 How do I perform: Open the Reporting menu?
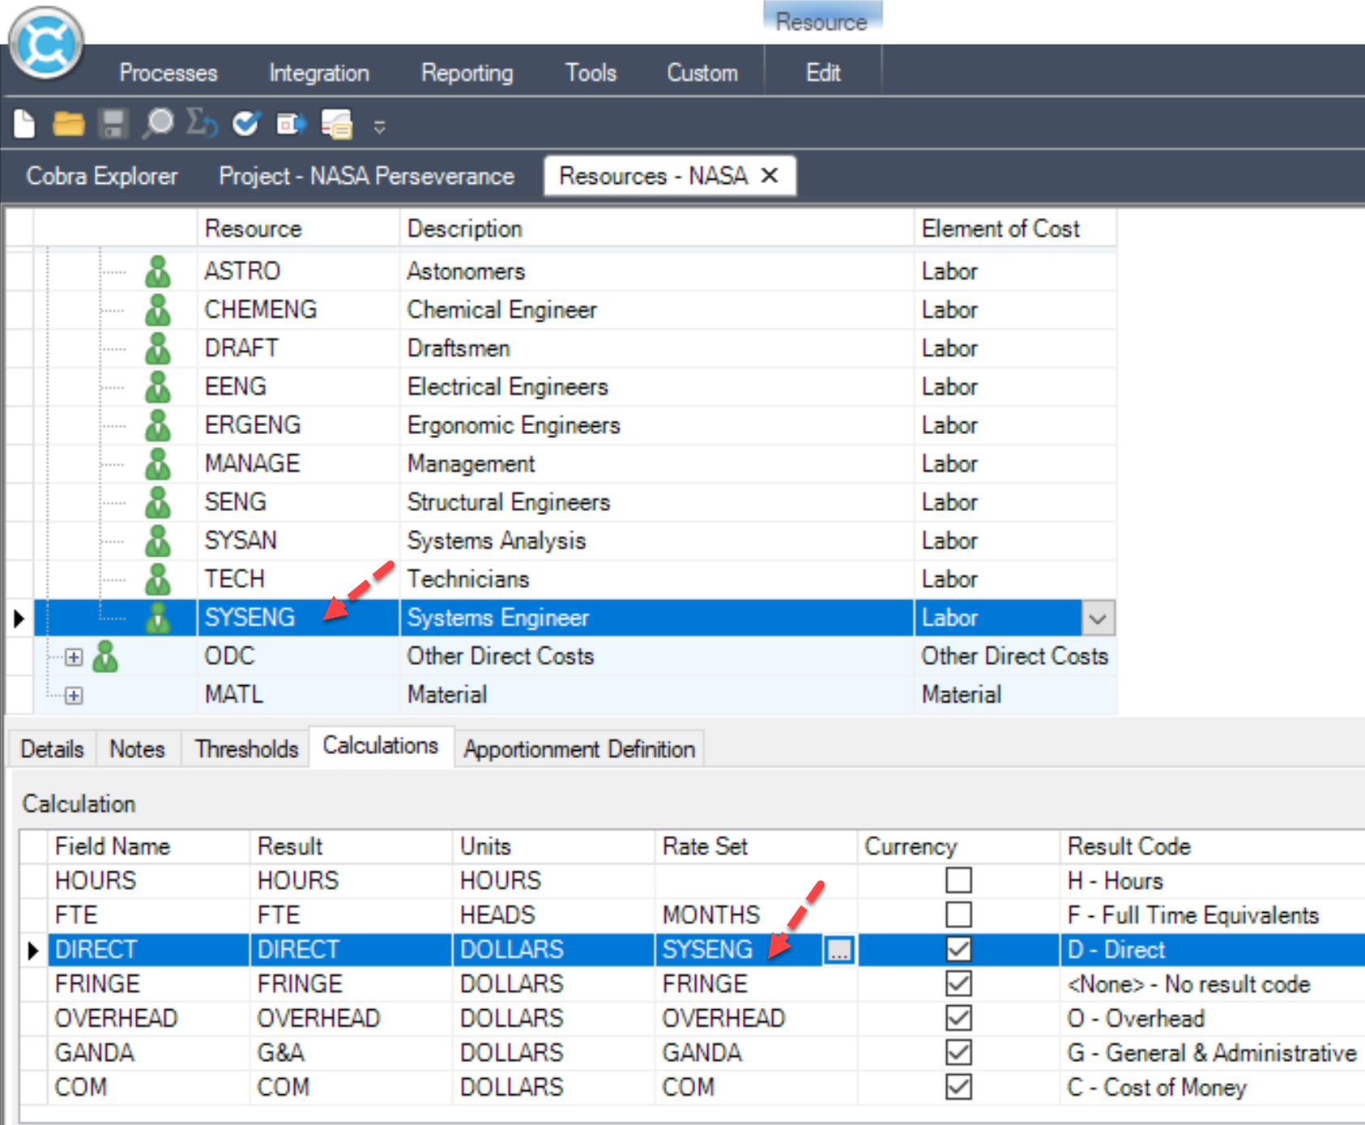pos(467,73)
